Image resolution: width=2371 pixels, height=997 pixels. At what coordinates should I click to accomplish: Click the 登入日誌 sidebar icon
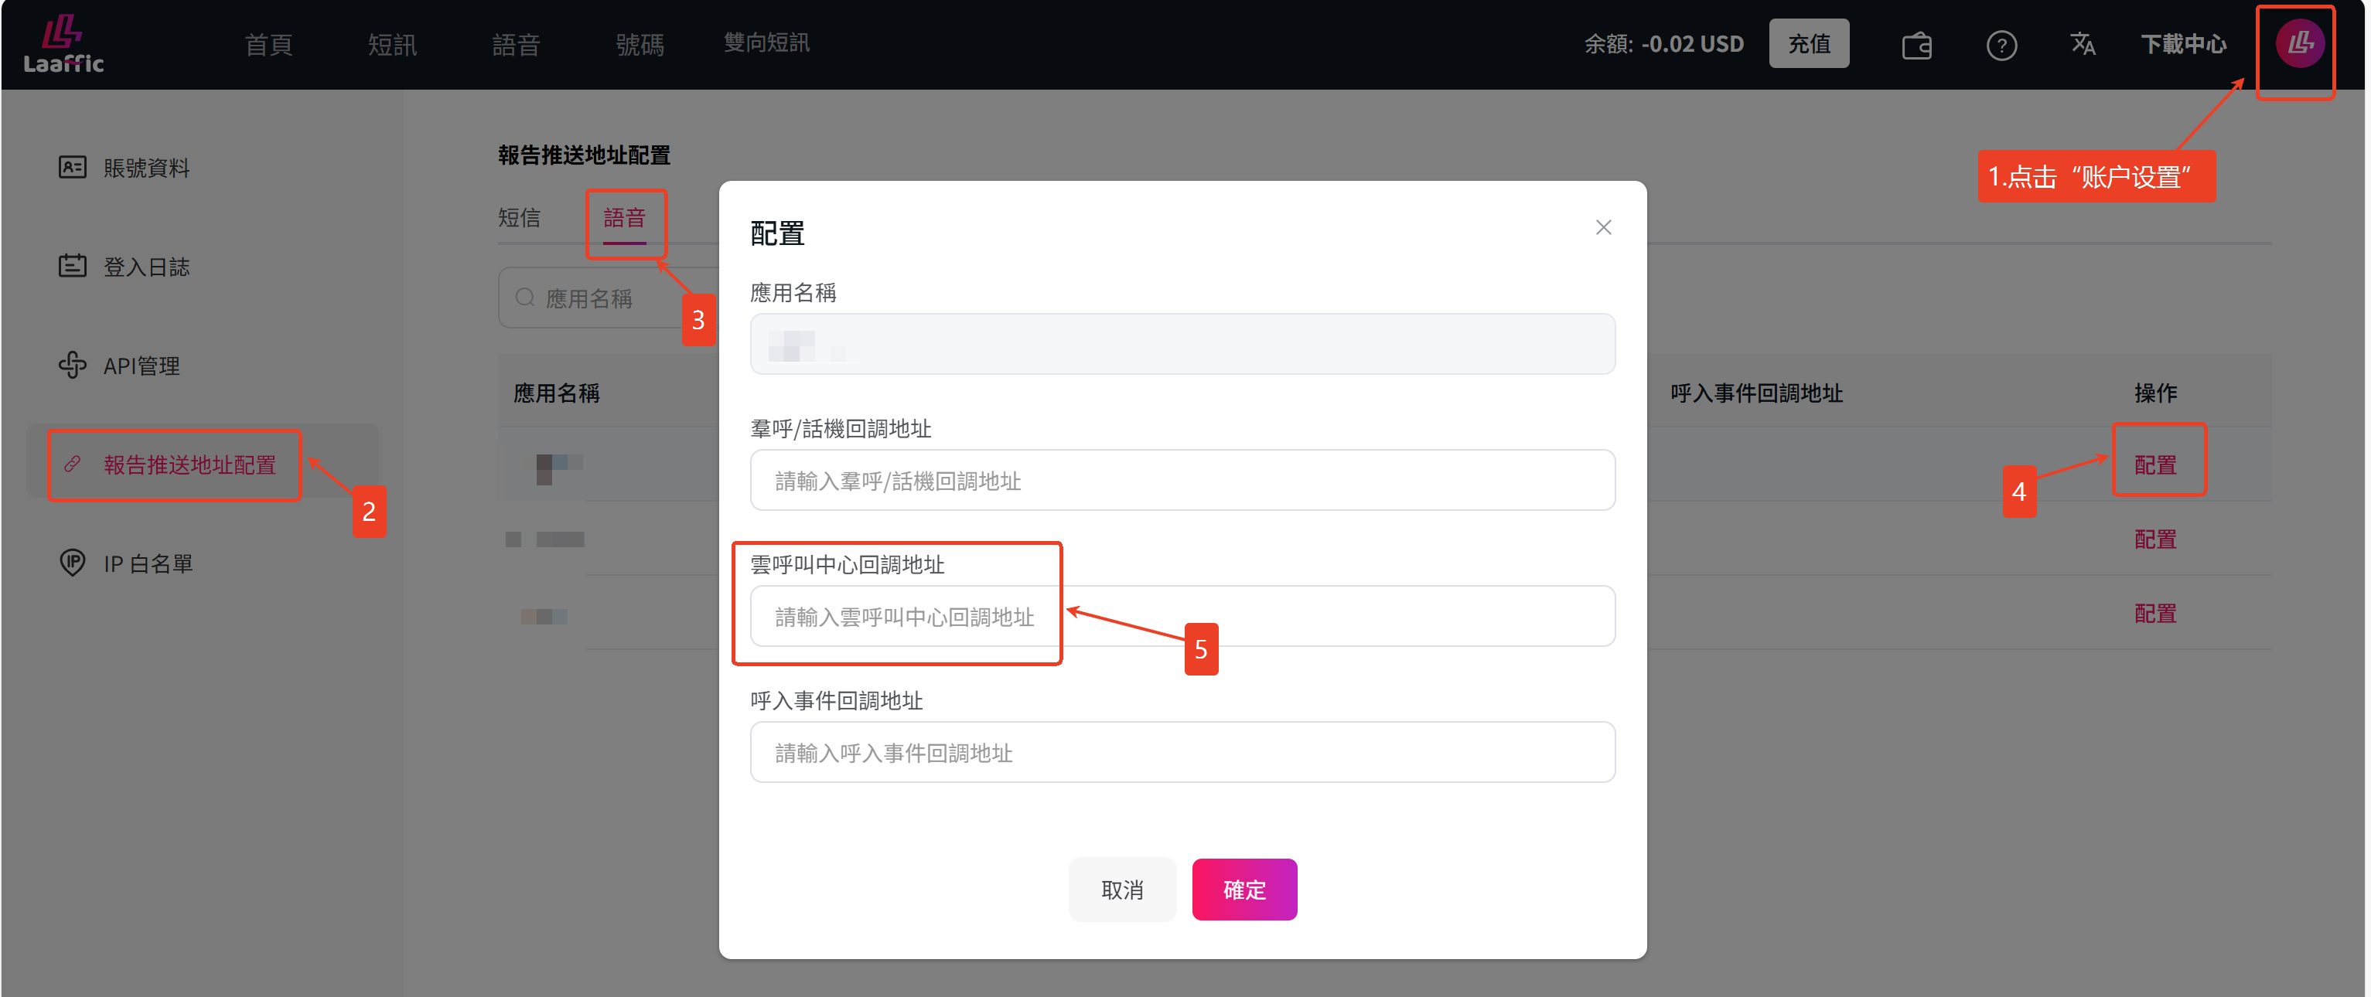(x=73, y=267)
